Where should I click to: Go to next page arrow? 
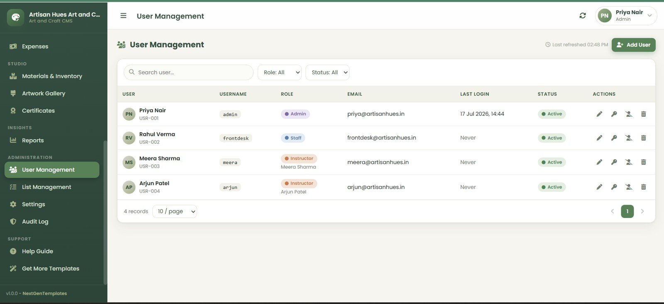pyautogui.click(x=642, y=211)
